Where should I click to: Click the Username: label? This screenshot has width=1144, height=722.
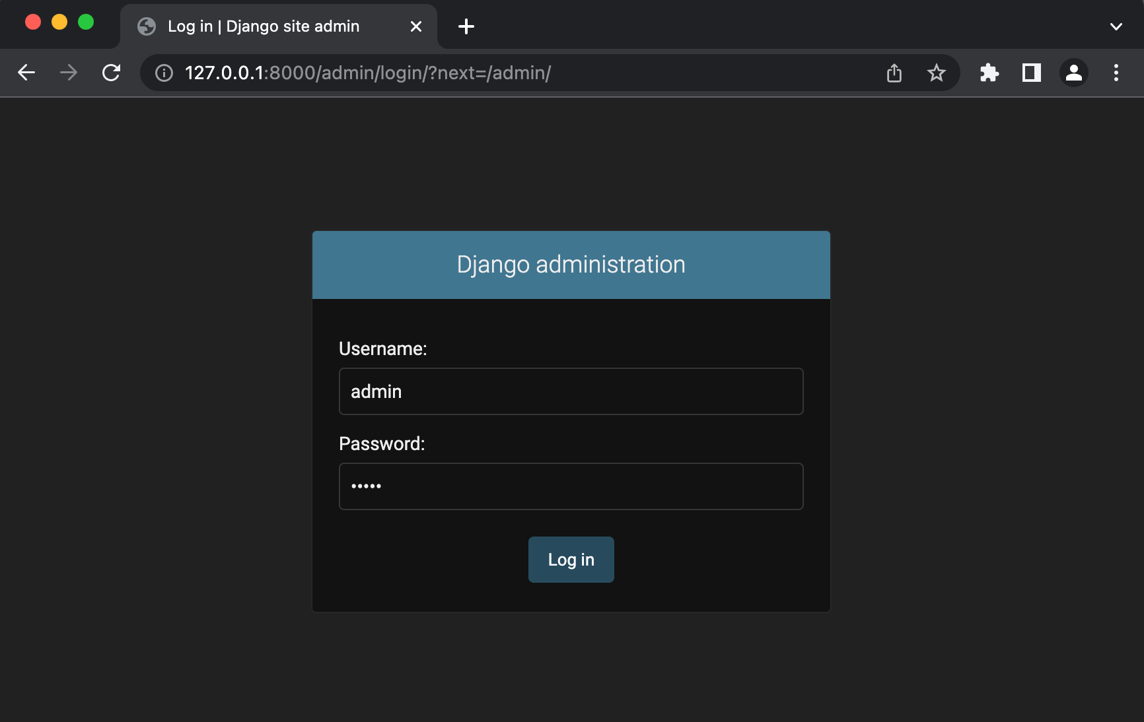pyautogui.click(x=383, y=348)
